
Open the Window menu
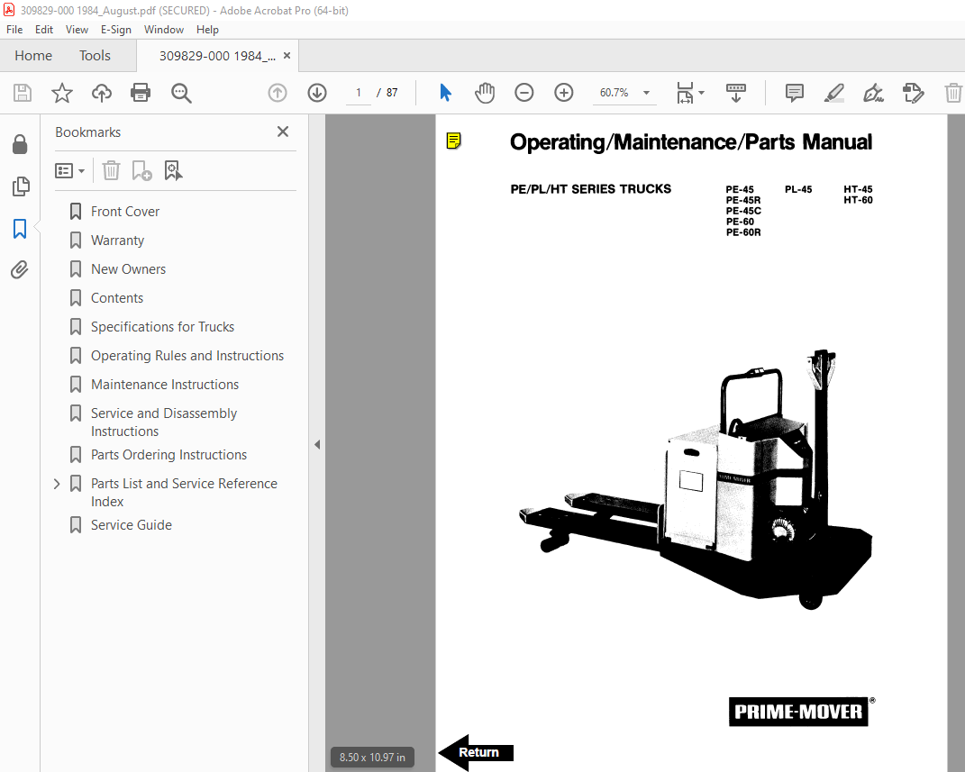(x=164, y=30)
